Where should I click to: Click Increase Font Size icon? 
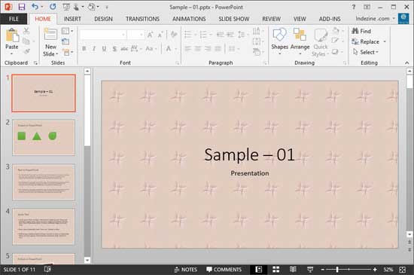point(150,35)
